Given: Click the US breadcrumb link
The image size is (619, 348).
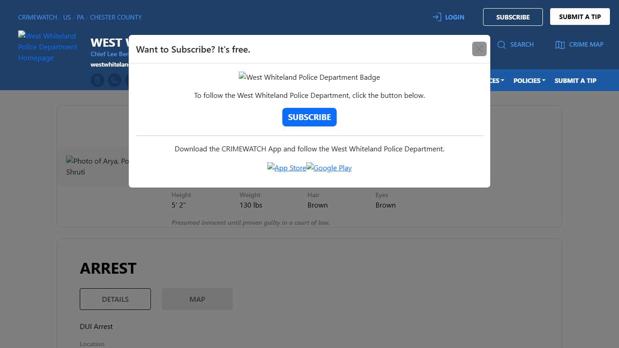Looking at the screenshot, I should pos(67,17).
